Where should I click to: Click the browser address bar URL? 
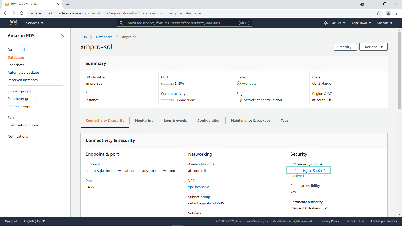pos(118,13)
